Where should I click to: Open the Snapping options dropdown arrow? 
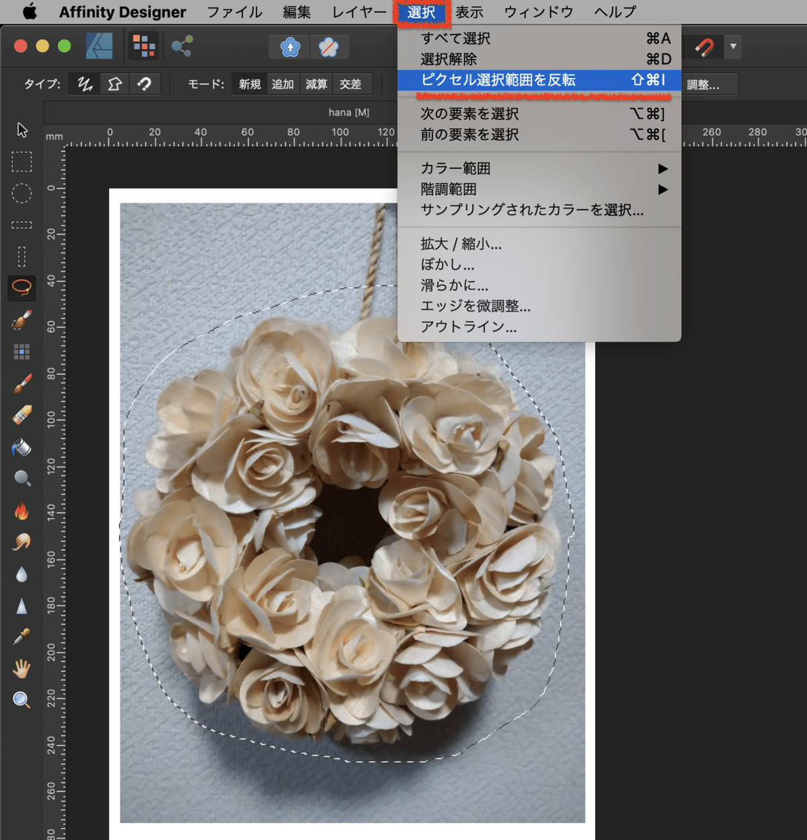(x=733, y=47)
